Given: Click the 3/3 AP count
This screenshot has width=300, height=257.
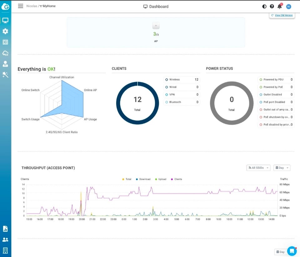Looking at the screenshot, I should pos(156,34).
